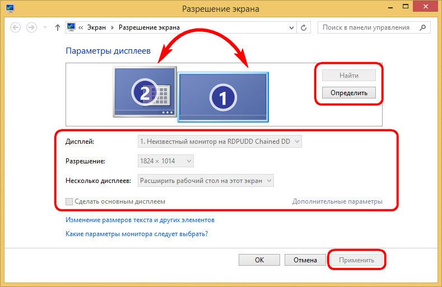Go up one folder level
The width and height of the screenshot is (442, 287).
coord(56,27)
